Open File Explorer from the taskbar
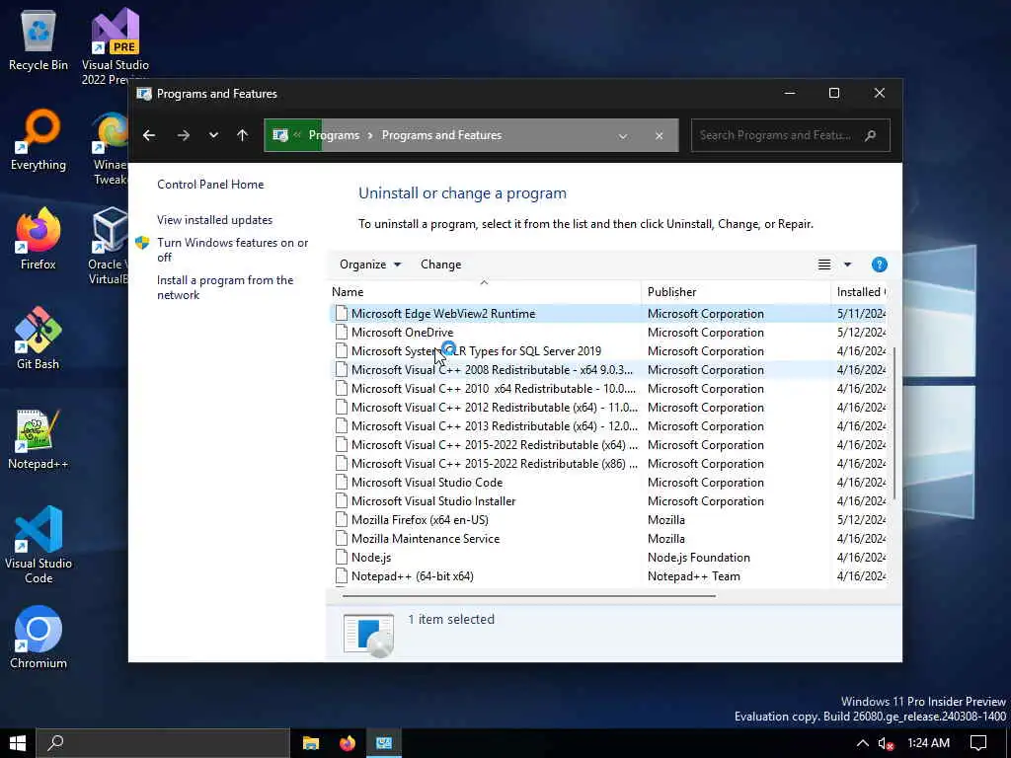Image resolution: width=1011 pixels, height=758 pixels. tap(311, 743)
